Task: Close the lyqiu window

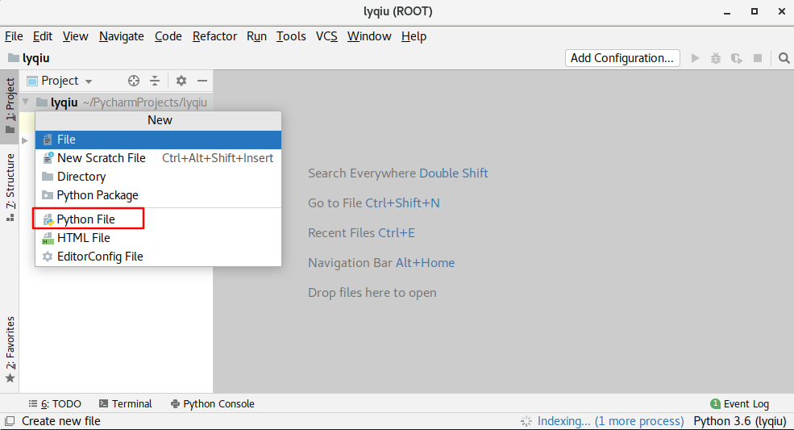Action: [x=782, y=11]
